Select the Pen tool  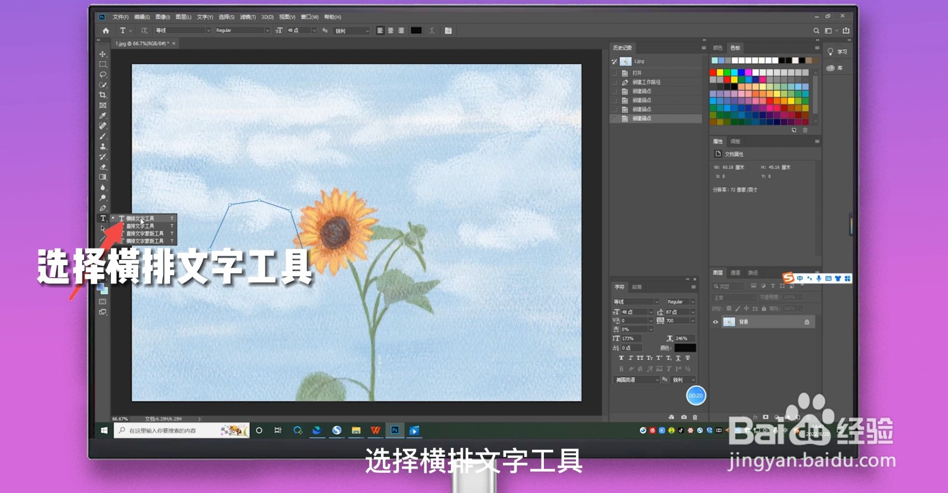(103, 208)
